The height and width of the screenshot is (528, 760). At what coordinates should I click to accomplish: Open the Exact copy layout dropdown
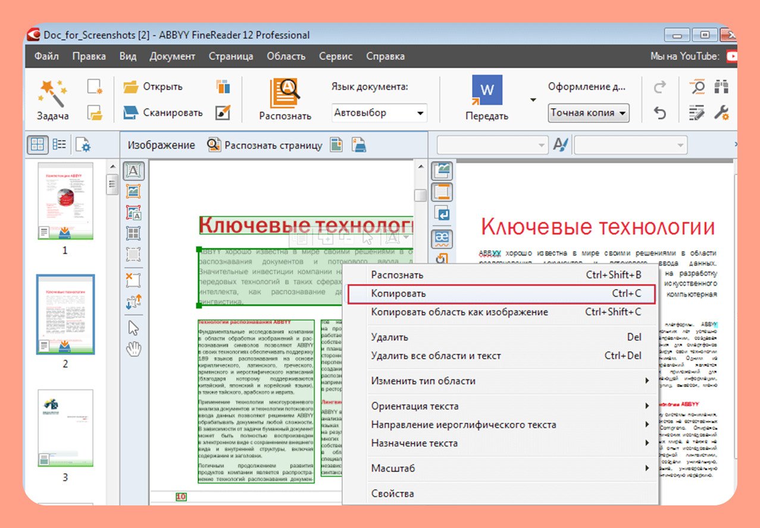(x=588, y=112)
